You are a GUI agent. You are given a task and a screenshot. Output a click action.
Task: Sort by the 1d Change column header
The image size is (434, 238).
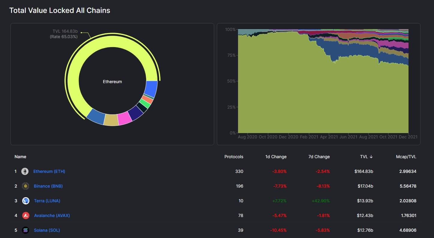click(276, 157)
